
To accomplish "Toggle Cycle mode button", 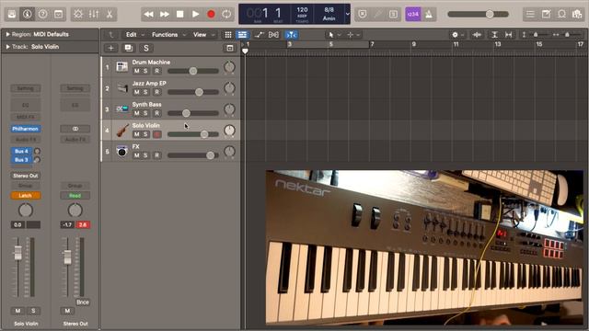I will click(226, 15).
